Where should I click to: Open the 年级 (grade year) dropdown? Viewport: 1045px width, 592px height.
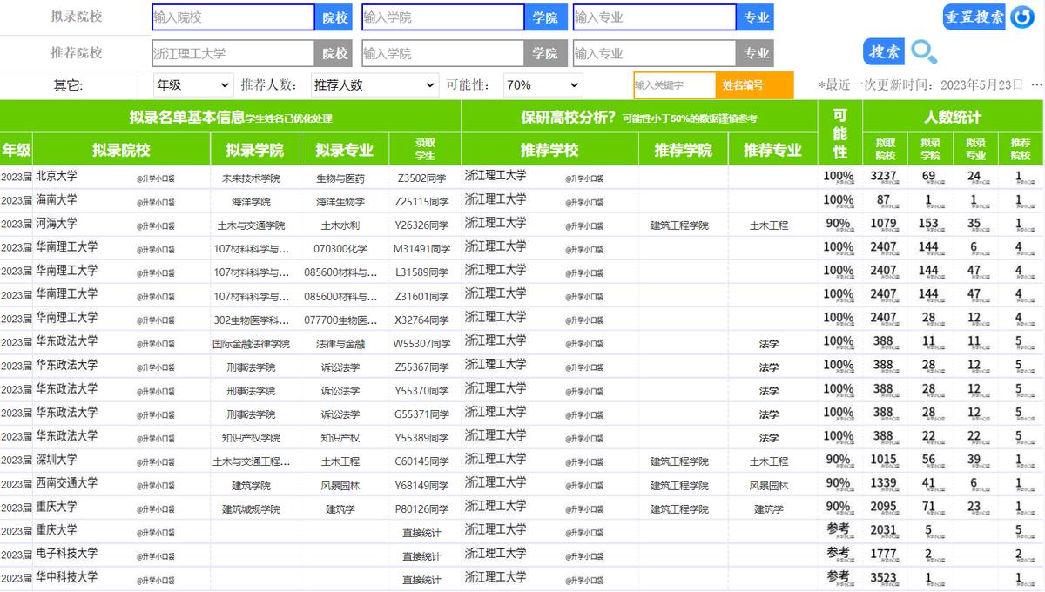(x=193, y=84)
